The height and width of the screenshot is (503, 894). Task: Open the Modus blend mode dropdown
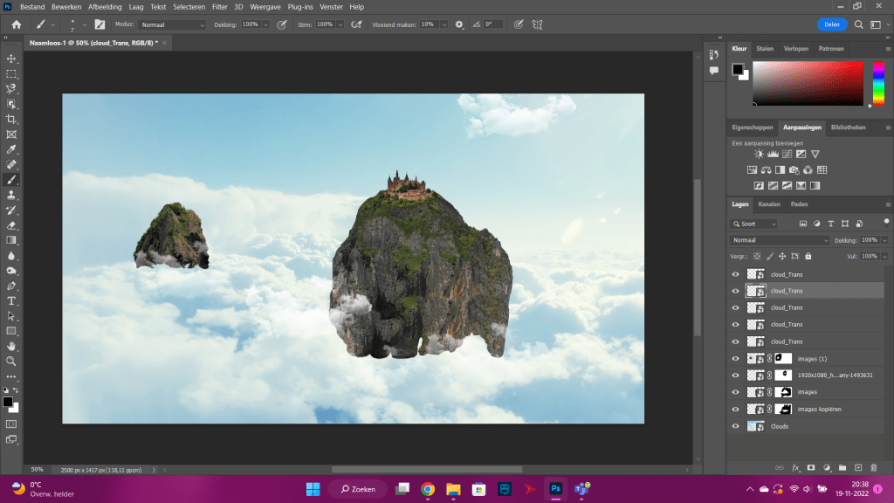tap(172, 24)
